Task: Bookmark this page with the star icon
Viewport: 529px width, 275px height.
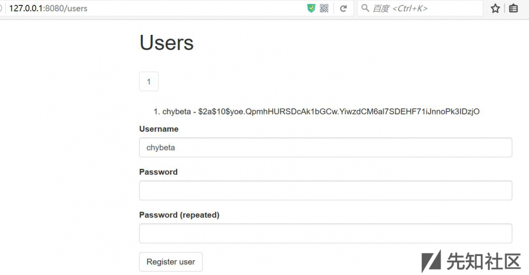Action: pos(495,8)
